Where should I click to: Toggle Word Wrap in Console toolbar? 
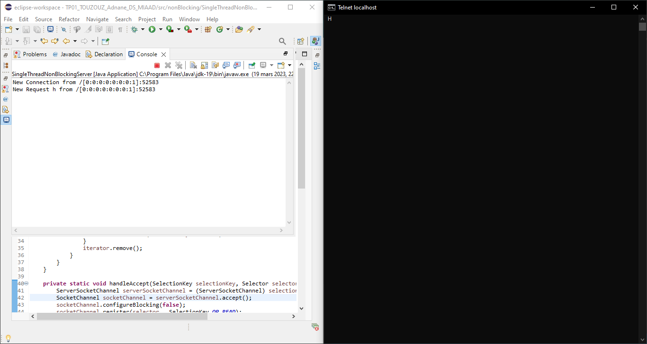click(216, 65)
